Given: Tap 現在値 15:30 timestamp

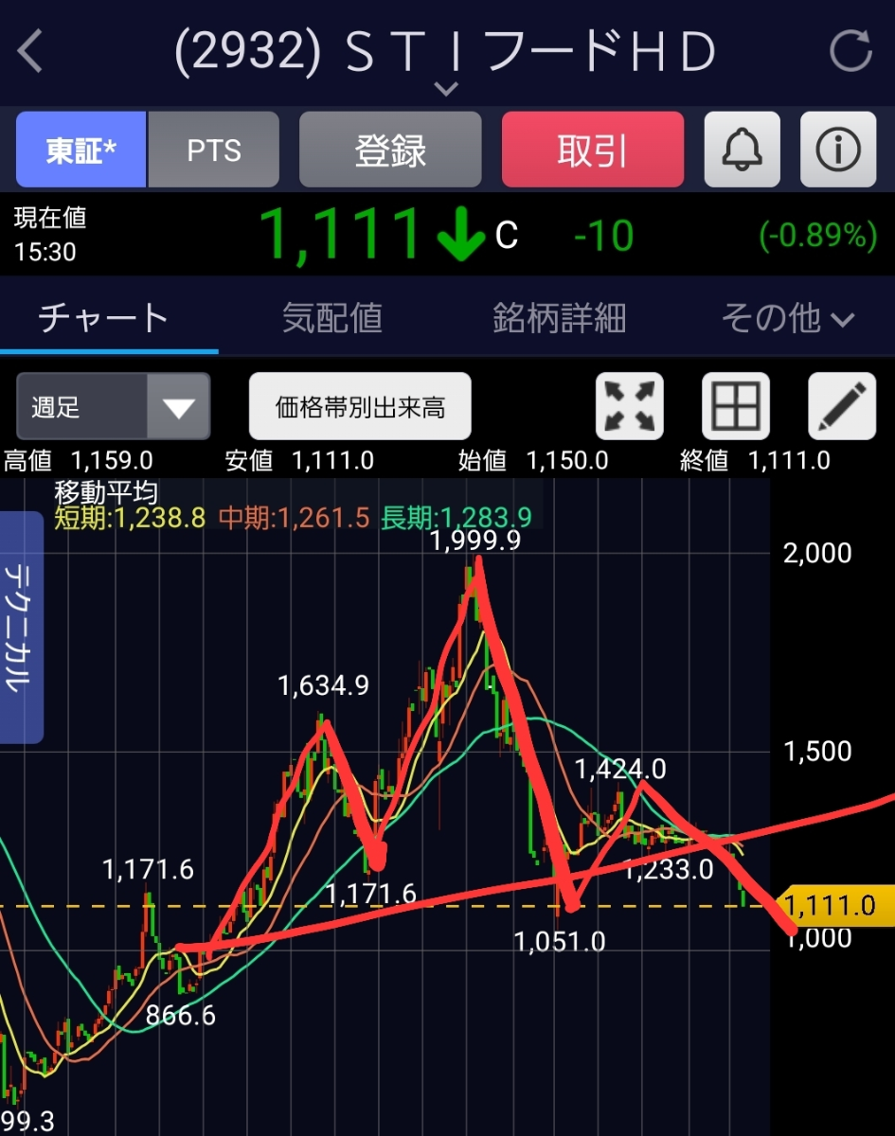Looking at the screenshot, I should point(49,235).
